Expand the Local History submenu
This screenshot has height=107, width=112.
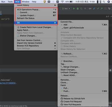pos(36,5)
